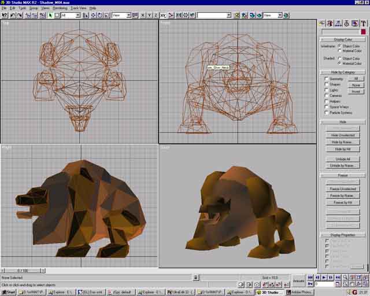The height and width of the screenshot is (296, 370).
Task: Open the Utilities command panel tab
Action: coord(363,23)
